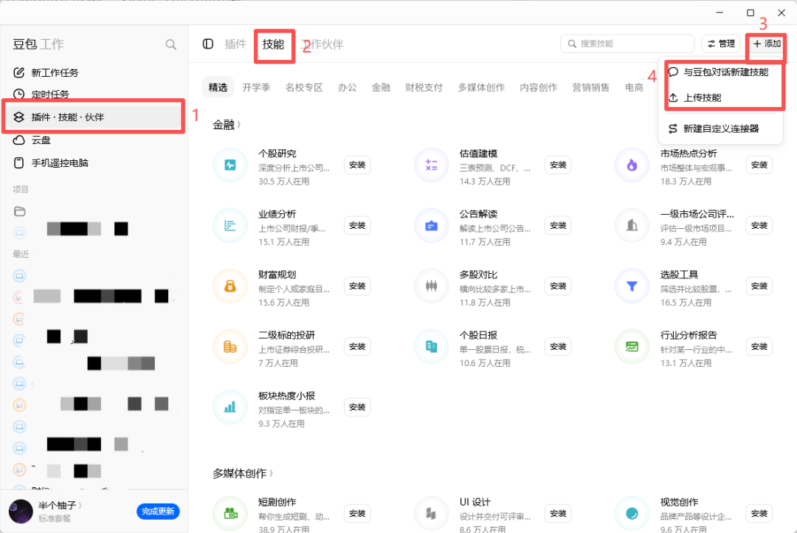Install the 多股对比 skill
The width and height of the screenshot is (797, 533).
coord(558,286)
